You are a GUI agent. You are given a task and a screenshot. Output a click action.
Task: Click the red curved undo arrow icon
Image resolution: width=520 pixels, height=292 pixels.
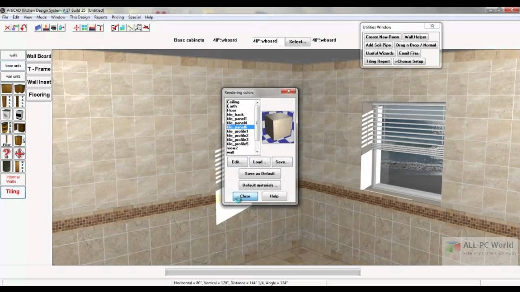pos(23,28)
